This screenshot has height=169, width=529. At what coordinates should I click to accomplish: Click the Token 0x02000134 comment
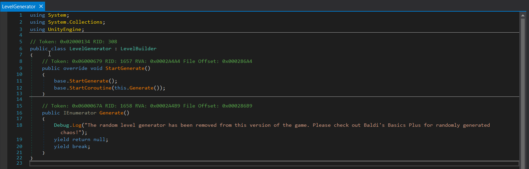(73, 42)
